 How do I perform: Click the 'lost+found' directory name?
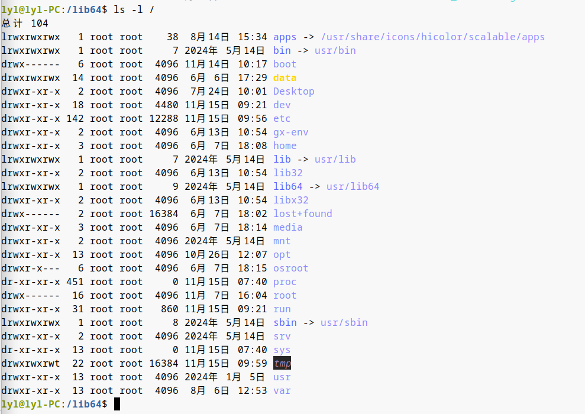click(x=303, y=214)
